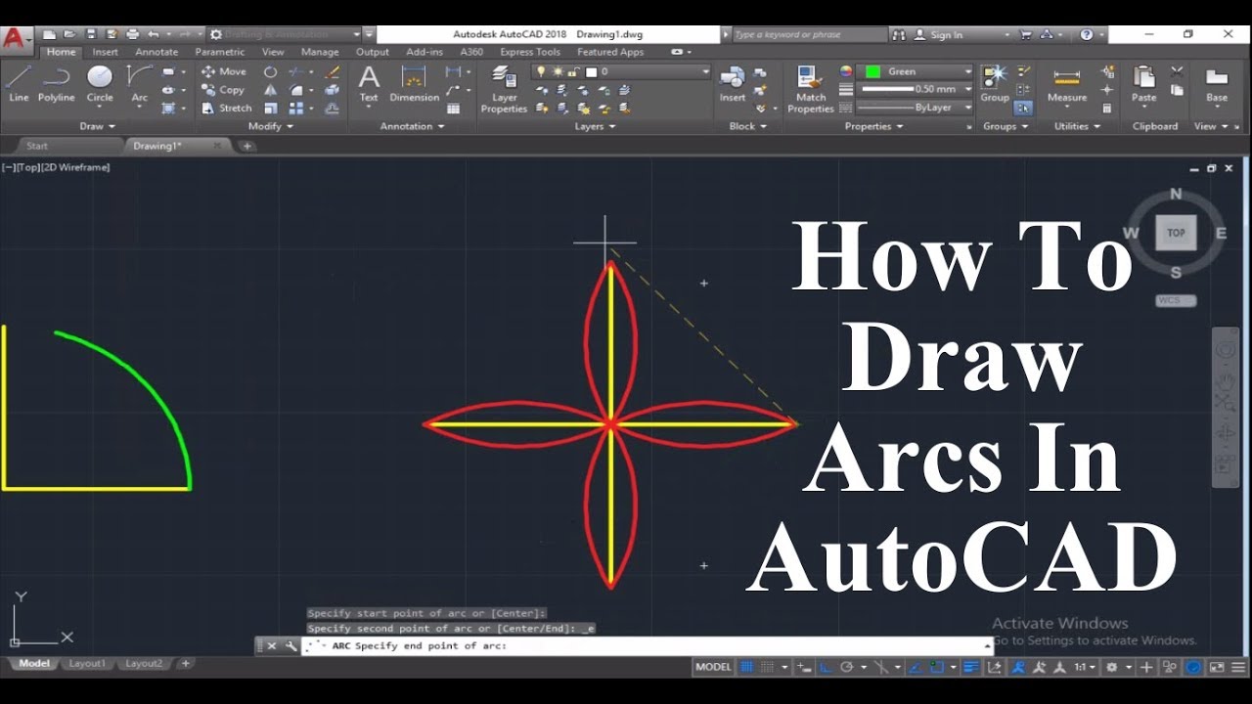Expand the Layers panel
This screenshot has height=704, width=1252.
tap(595, 126)
